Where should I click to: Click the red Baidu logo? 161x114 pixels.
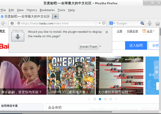(4, 46)
